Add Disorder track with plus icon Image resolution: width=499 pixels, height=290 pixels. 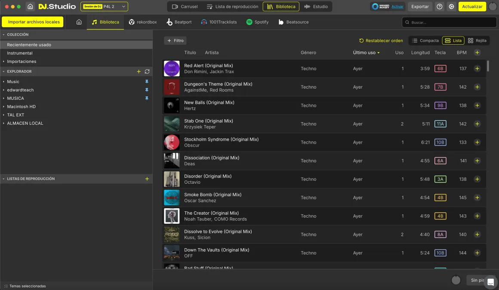tap(477, 179)
